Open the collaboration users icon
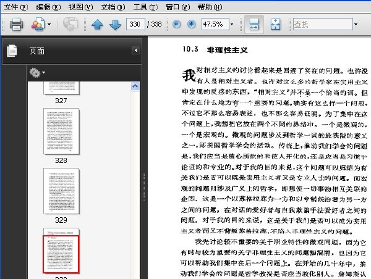The image size is (371, 279). click(x=38, y=24)
